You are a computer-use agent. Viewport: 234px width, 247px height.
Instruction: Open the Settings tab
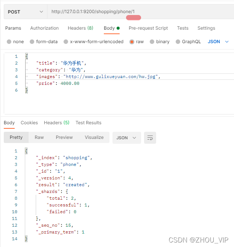click(206, 28)
